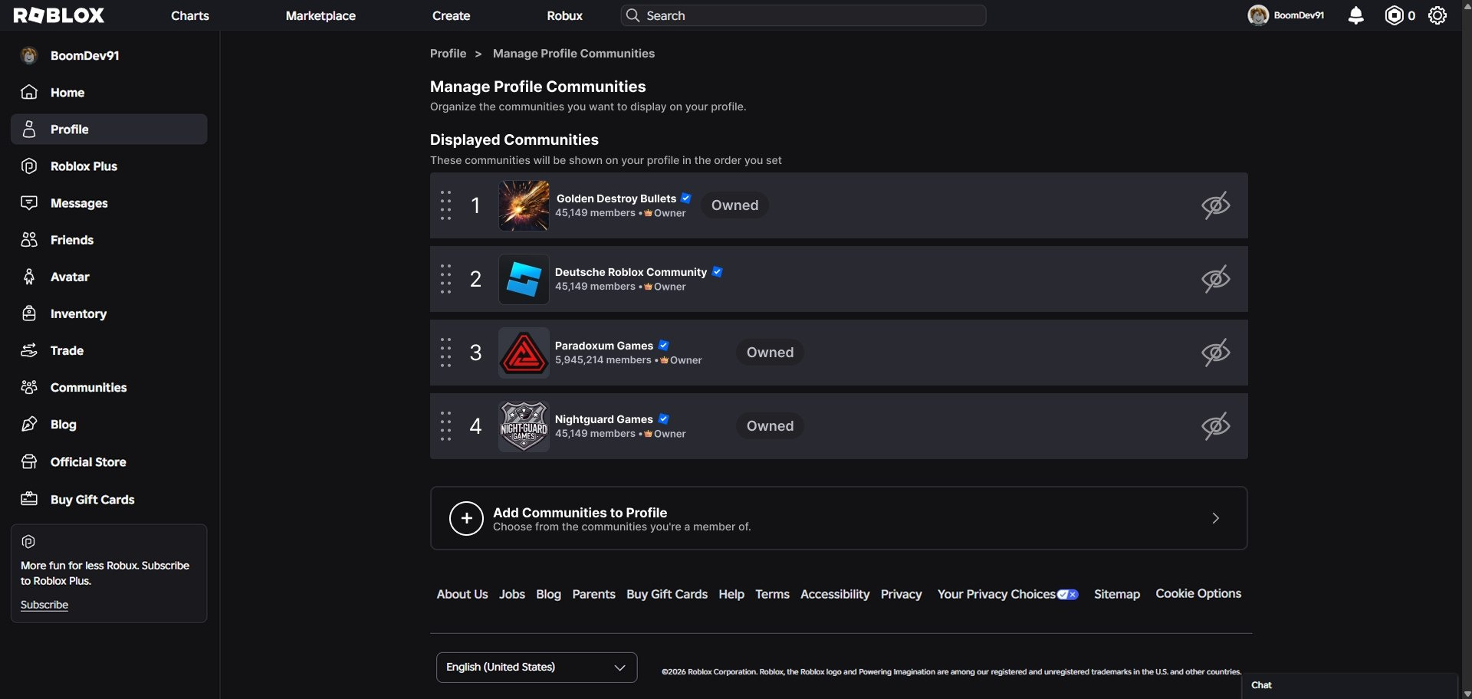Open the notifications bell
The width and height of the screenshot is (1472, 699).
pyautogui.click(x=1355, y=15)
